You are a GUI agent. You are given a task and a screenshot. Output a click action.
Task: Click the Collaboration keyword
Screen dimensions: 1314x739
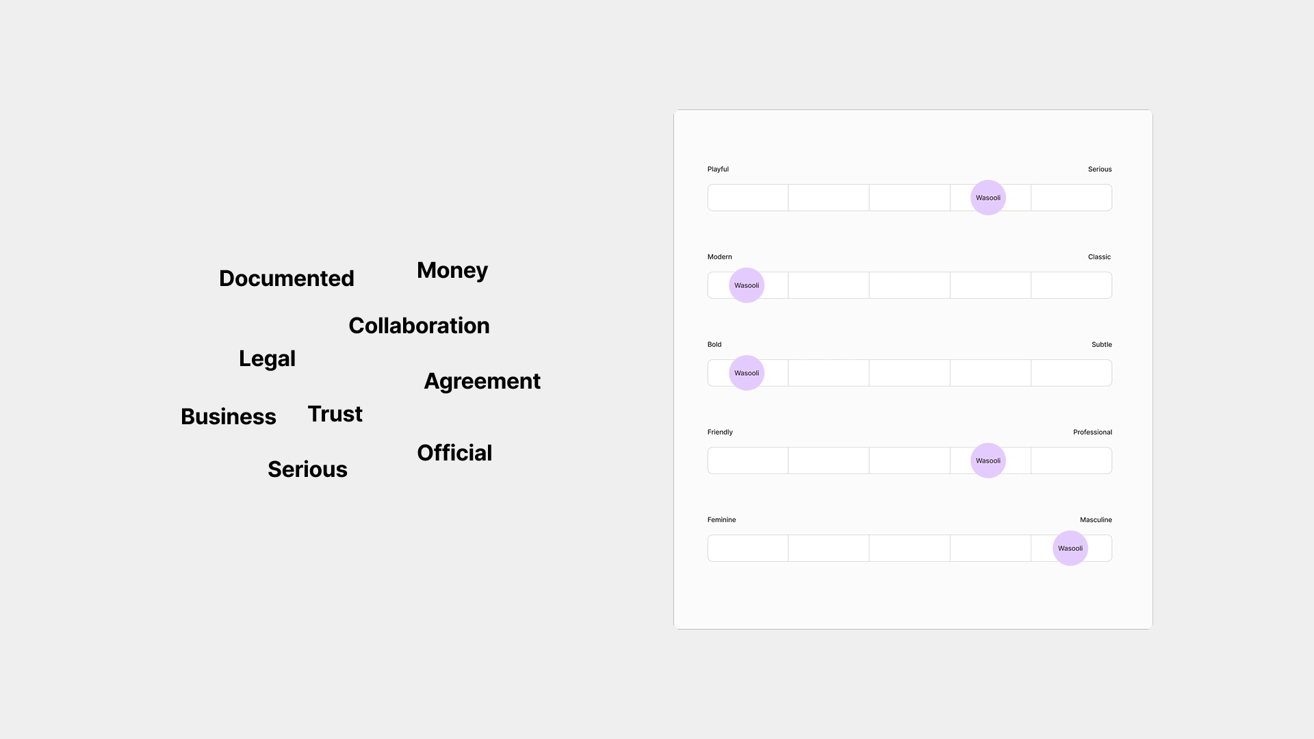click(x=419, y=326)
